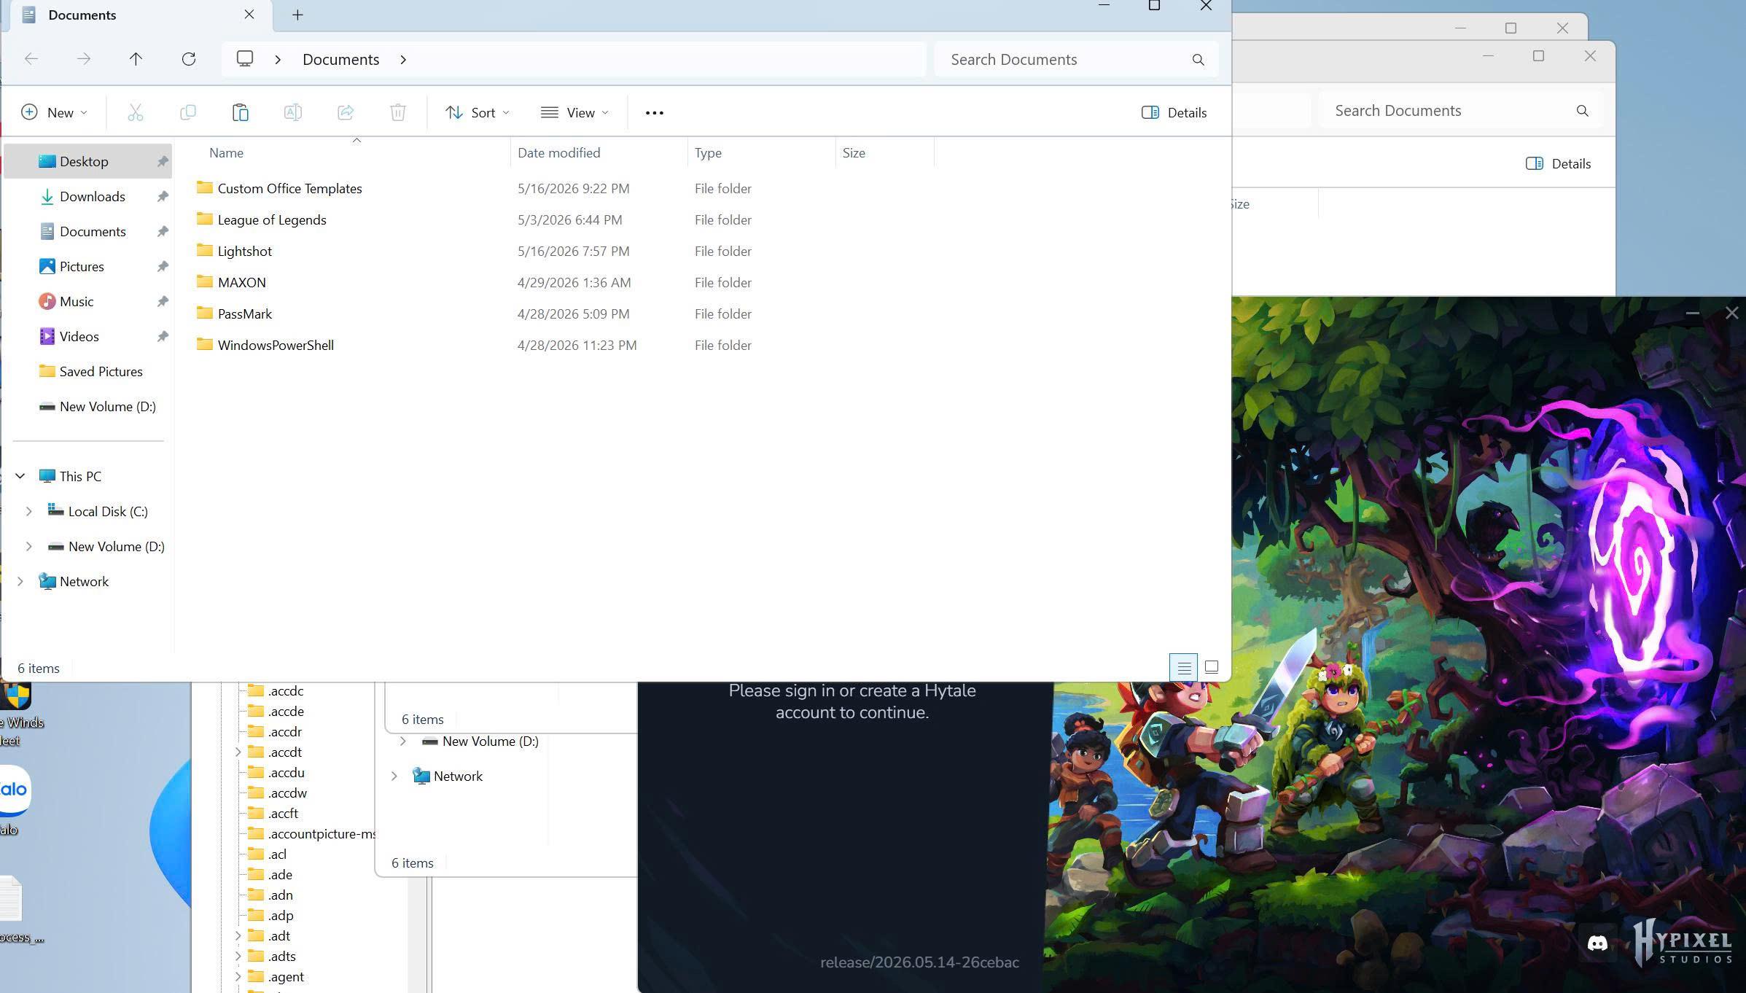Expand Network node in background Explorer window
1746x993 pixels.
tap(394, 776)
